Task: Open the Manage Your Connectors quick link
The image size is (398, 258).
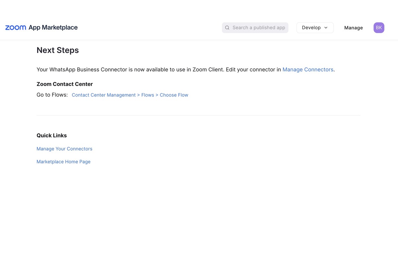Action: click(64, 149)
